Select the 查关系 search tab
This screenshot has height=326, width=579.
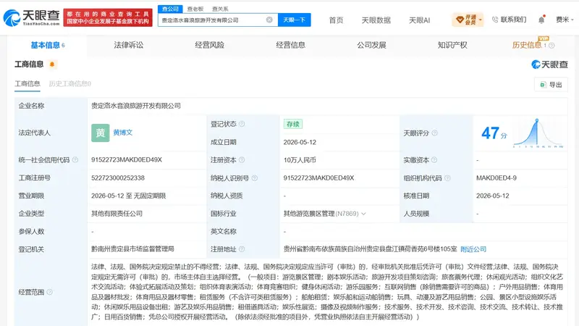(220, 9)
